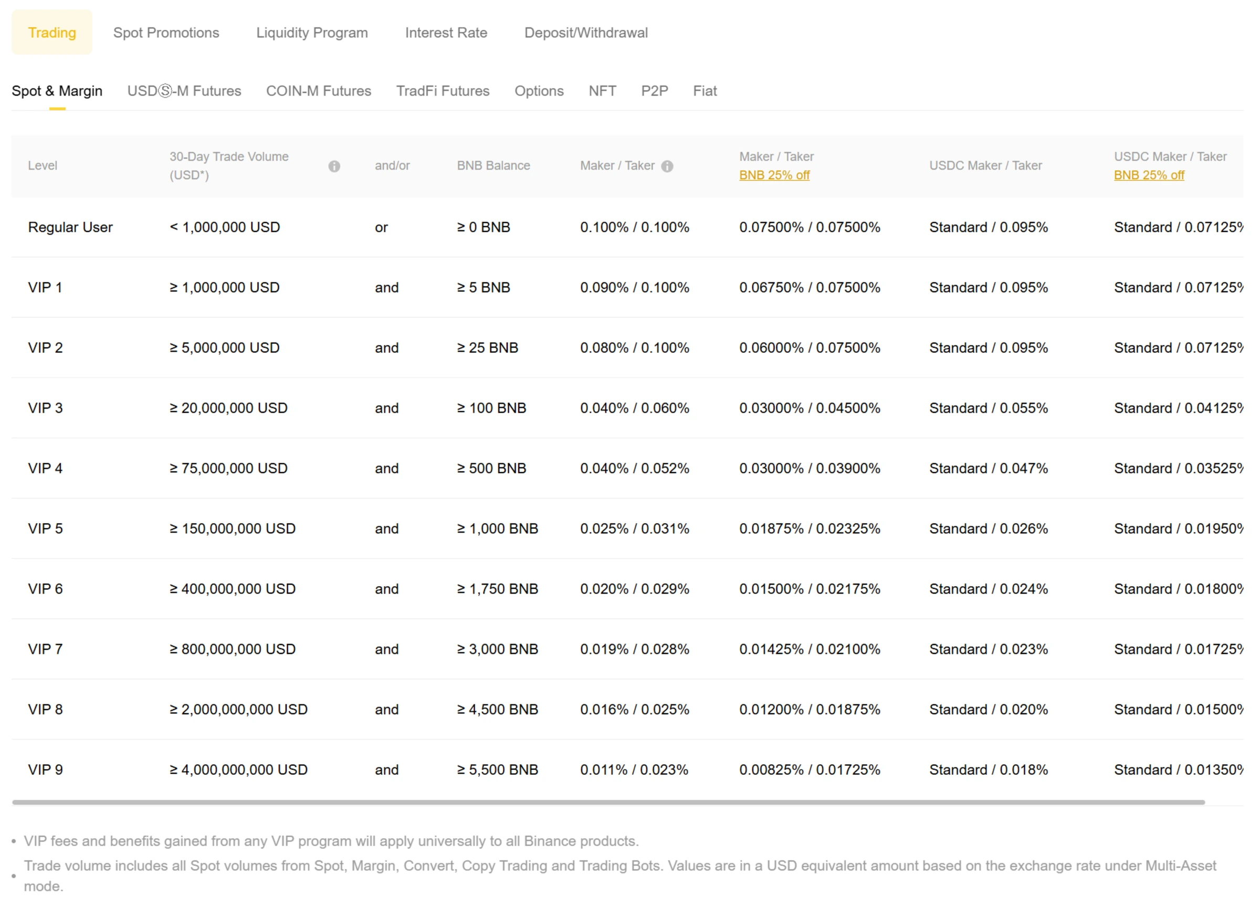Open the BNB 25% off link under Maker / Taker
Viewport: 1260px width, 904px height.
click(774, 175)
